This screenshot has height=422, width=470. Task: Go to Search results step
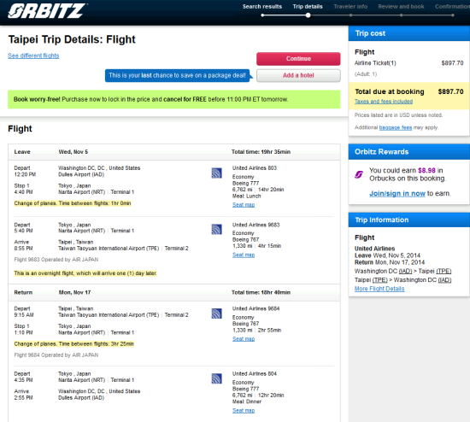point(262,7)
